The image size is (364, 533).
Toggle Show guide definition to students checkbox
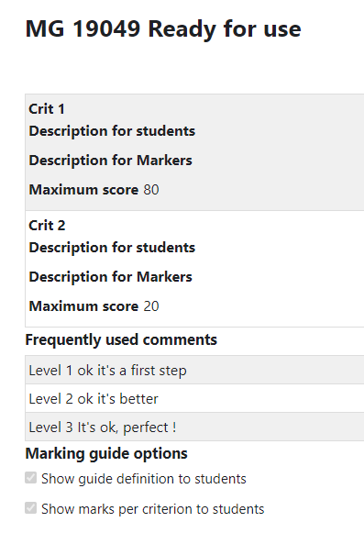tap(30, 478)
